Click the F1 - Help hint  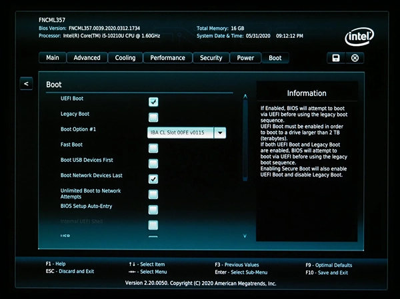coord(55,264)
